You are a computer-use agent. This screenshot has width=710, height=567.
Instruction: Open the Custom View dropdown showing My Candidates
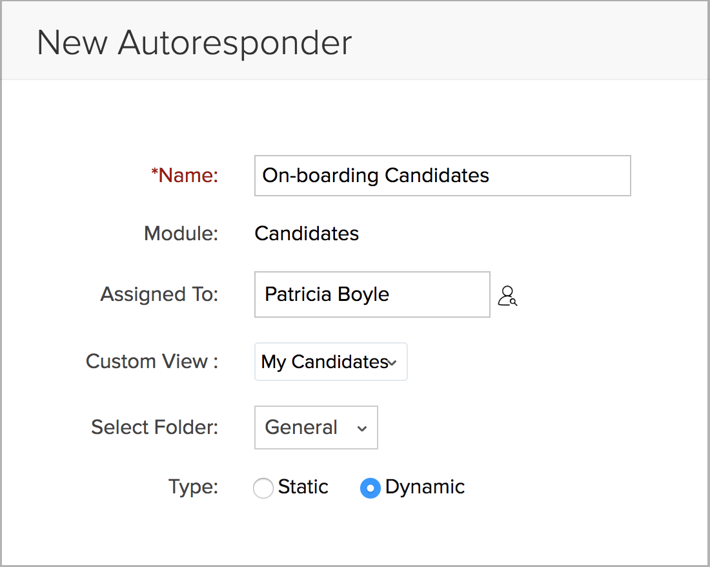click(330, 362)
